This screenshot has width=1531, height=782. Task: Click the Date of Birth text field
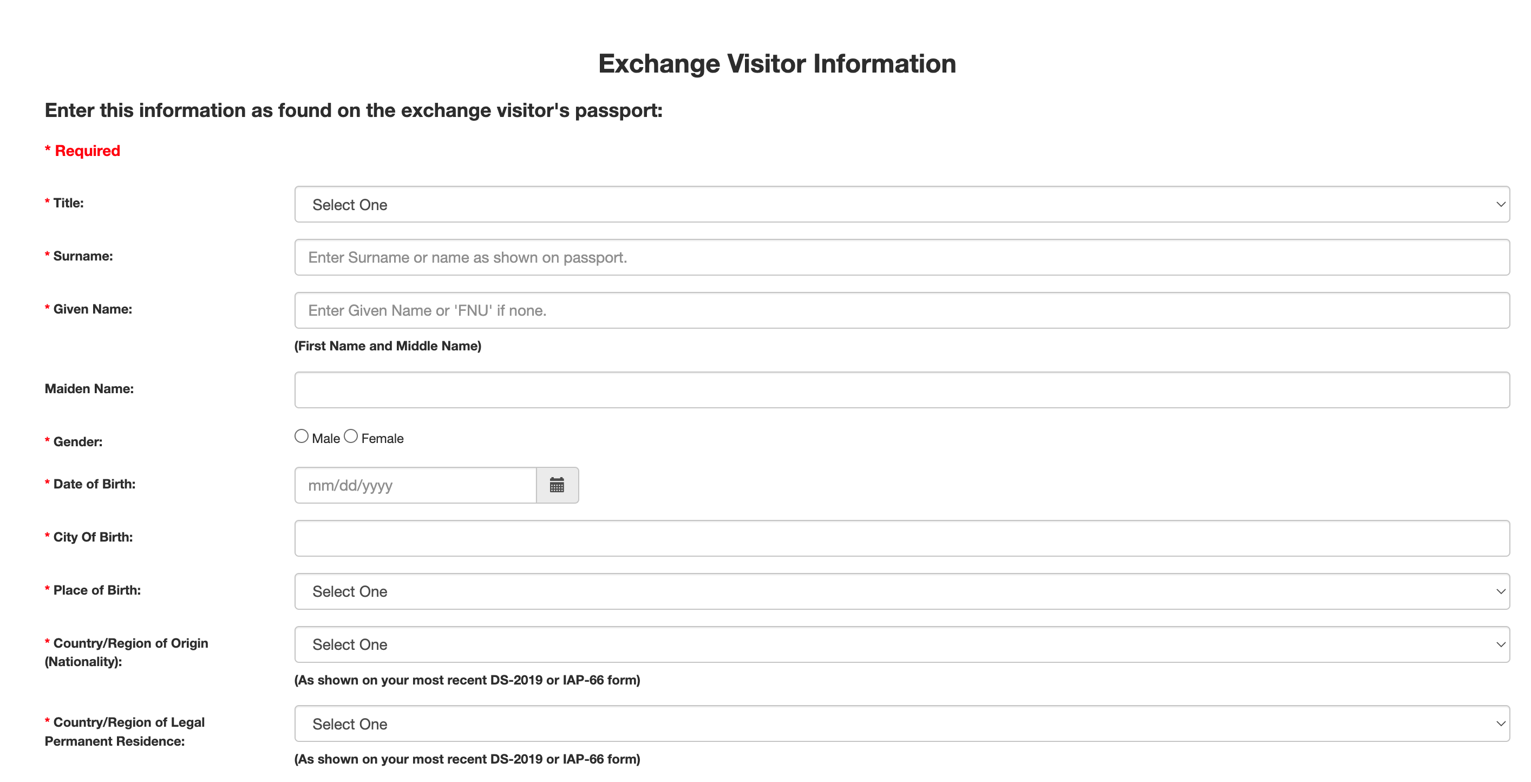point(415,485)
